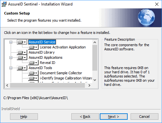Click the Next button

[114, 117]
